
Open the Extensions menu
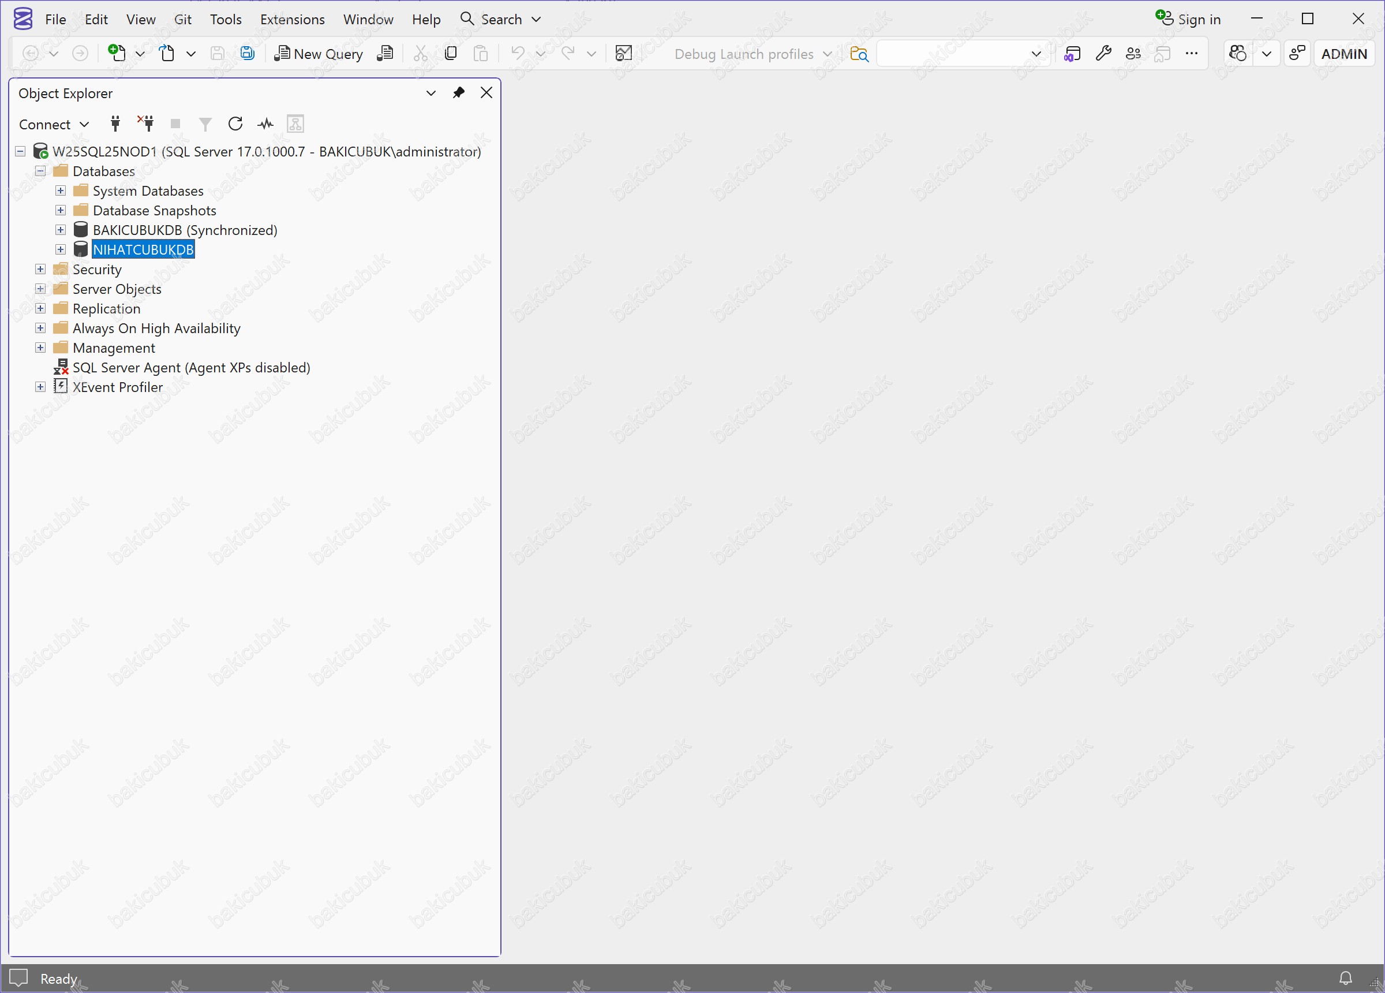[x=292, y=20]
